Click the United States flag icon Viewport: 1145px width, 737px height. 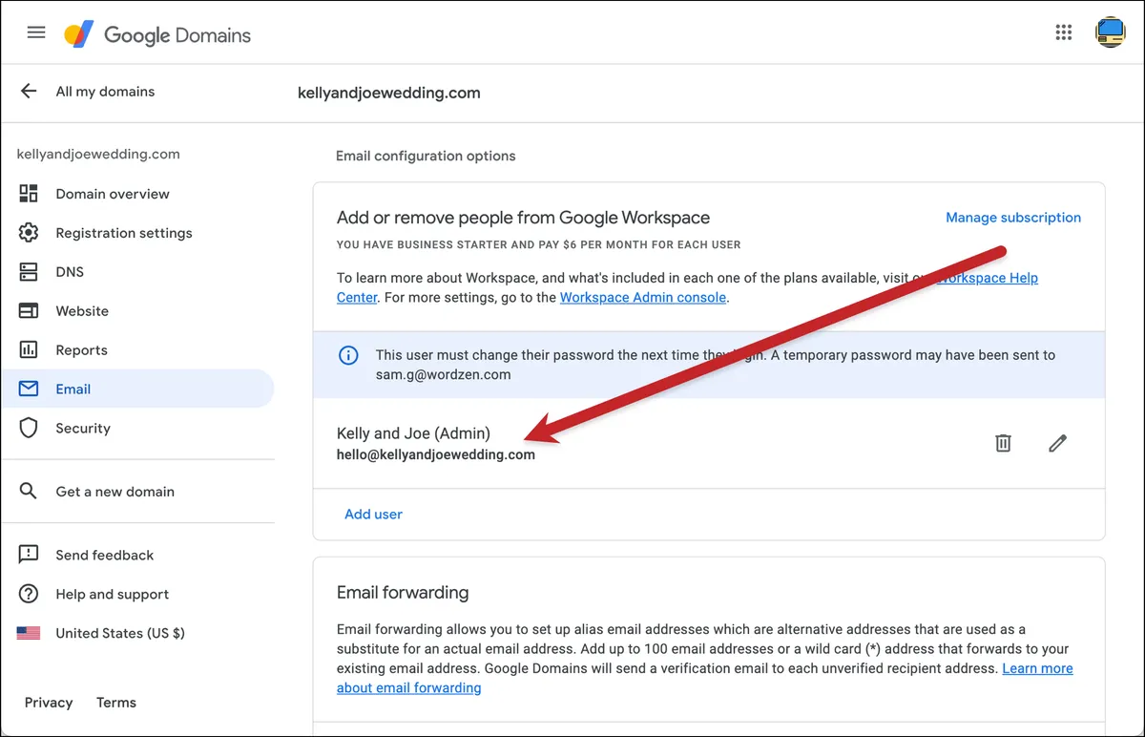pyautogui.click(x=29, y=633)
